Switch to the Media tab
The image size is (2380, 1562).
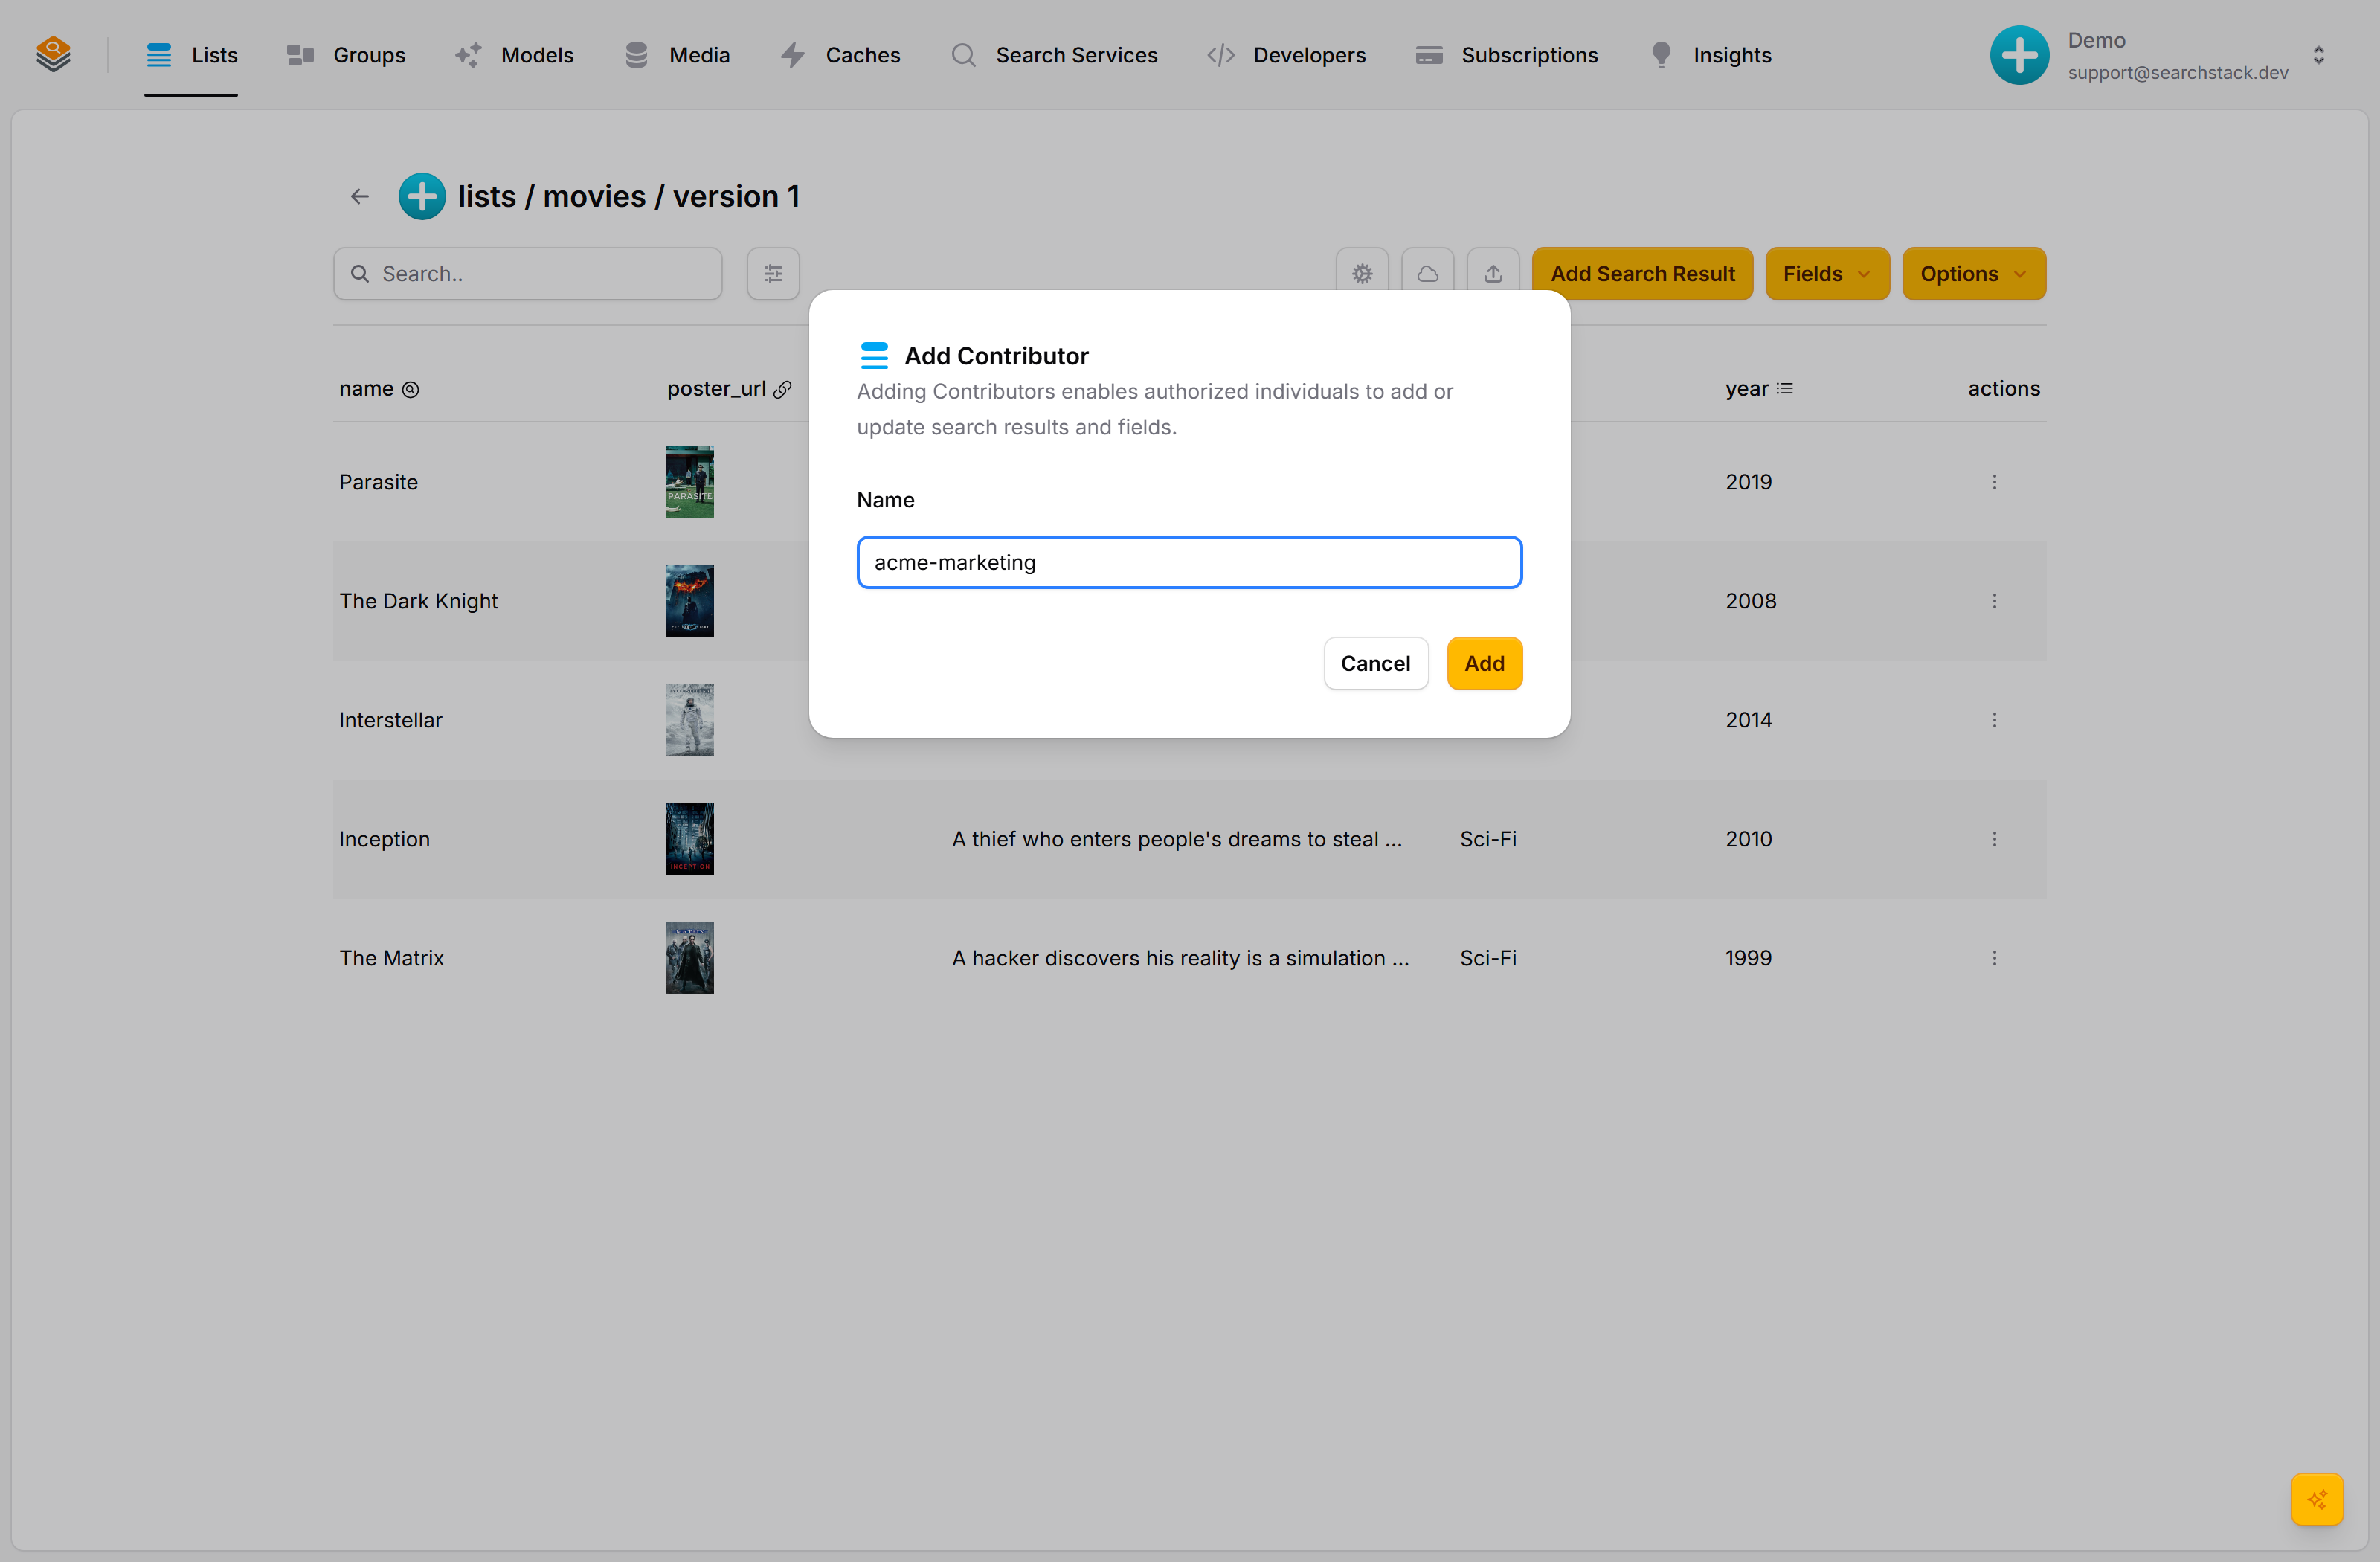click(x=677, y=55)
